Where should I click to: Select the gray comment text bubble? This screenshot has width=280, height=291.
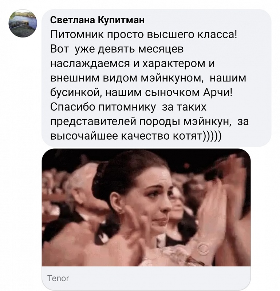point(156,78)
